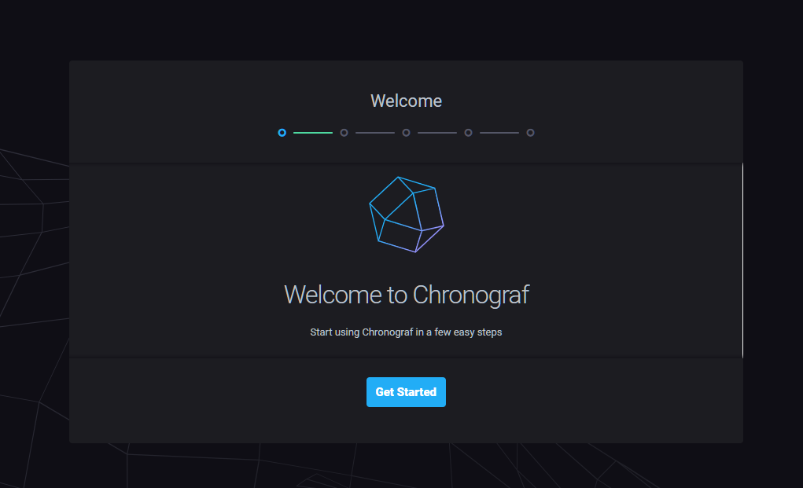Click "Start using Chronograf in a few easy steps"
803x488 pixels.
click(406, 332)
